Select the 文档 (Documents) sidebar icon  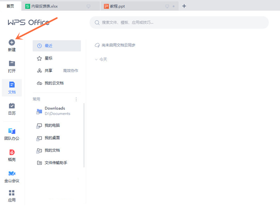click(x=12, y=85)
